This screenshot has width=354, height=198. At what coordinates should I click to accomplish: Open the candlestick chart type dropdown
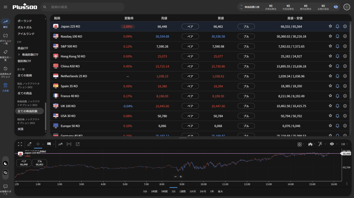click(311, 144)
